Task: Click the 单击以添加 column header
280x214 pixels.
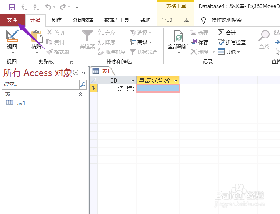Action: pyautogui.click(x=155, y=81)
